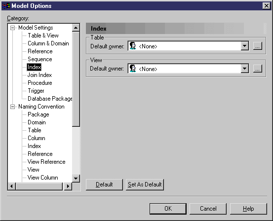Select Join Index in category tree
The width and height of the screenshot is (273, 221).
point(39,75)
